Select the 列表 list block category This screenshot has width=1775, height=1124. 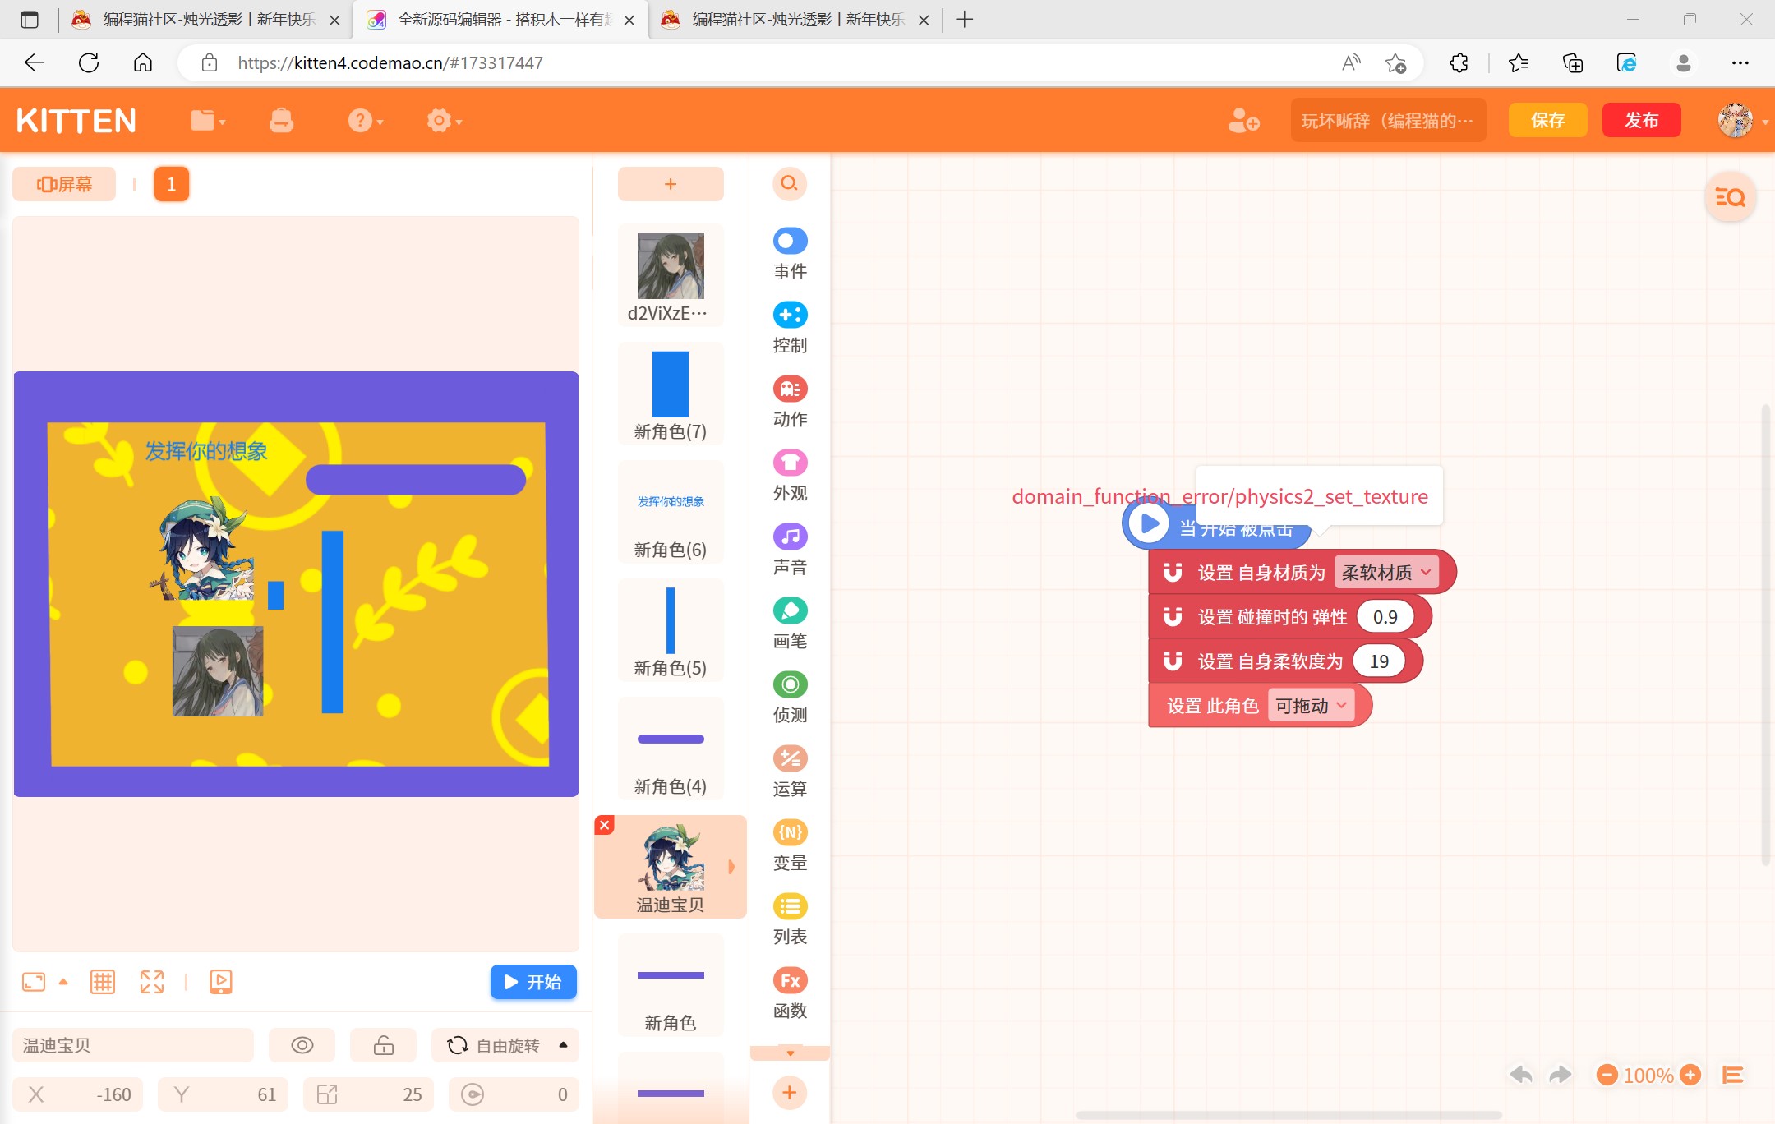pyautogui.click(x=790, y=919)
